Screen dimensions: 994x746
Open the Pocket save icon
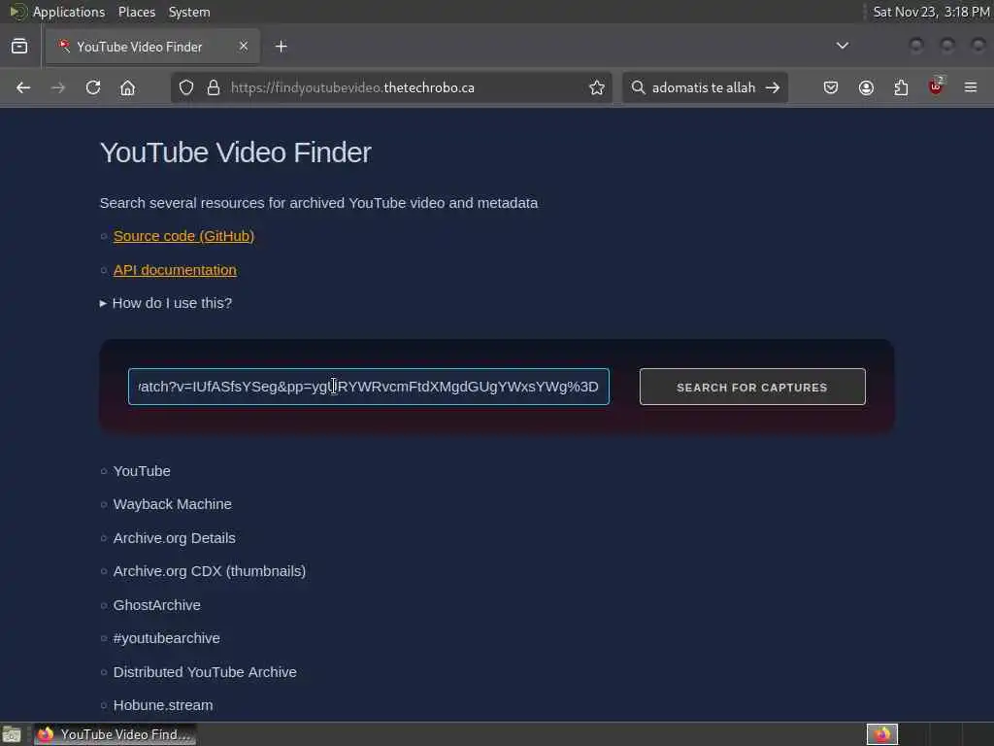coord(831,87)
